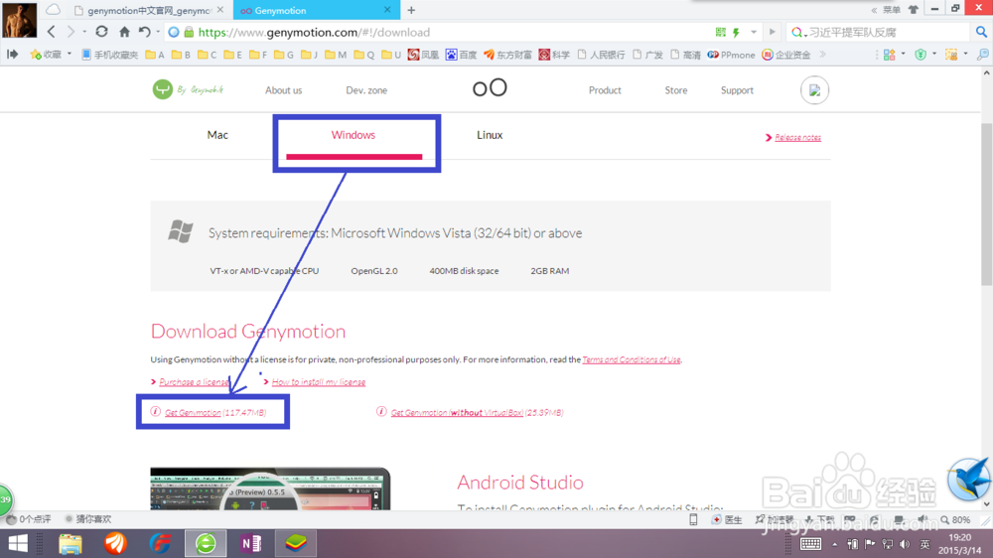The width and height of the screenshot is (993, 558).
Task: Click How to install my license link
Action: [x=319, y=382]
